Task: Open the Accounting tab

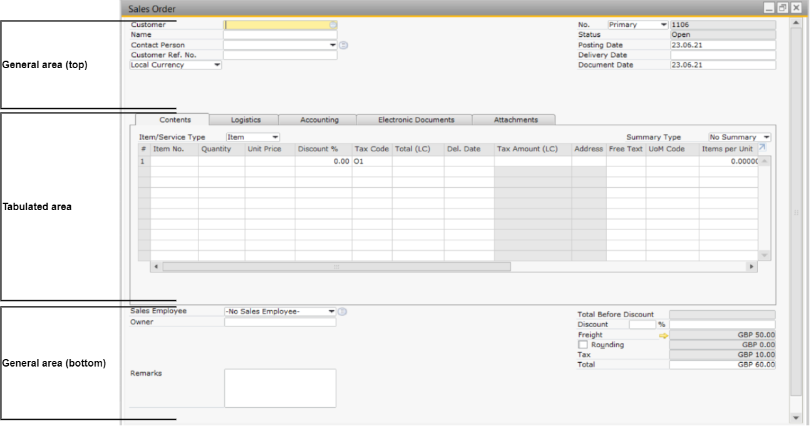Action: pos(319,120)
